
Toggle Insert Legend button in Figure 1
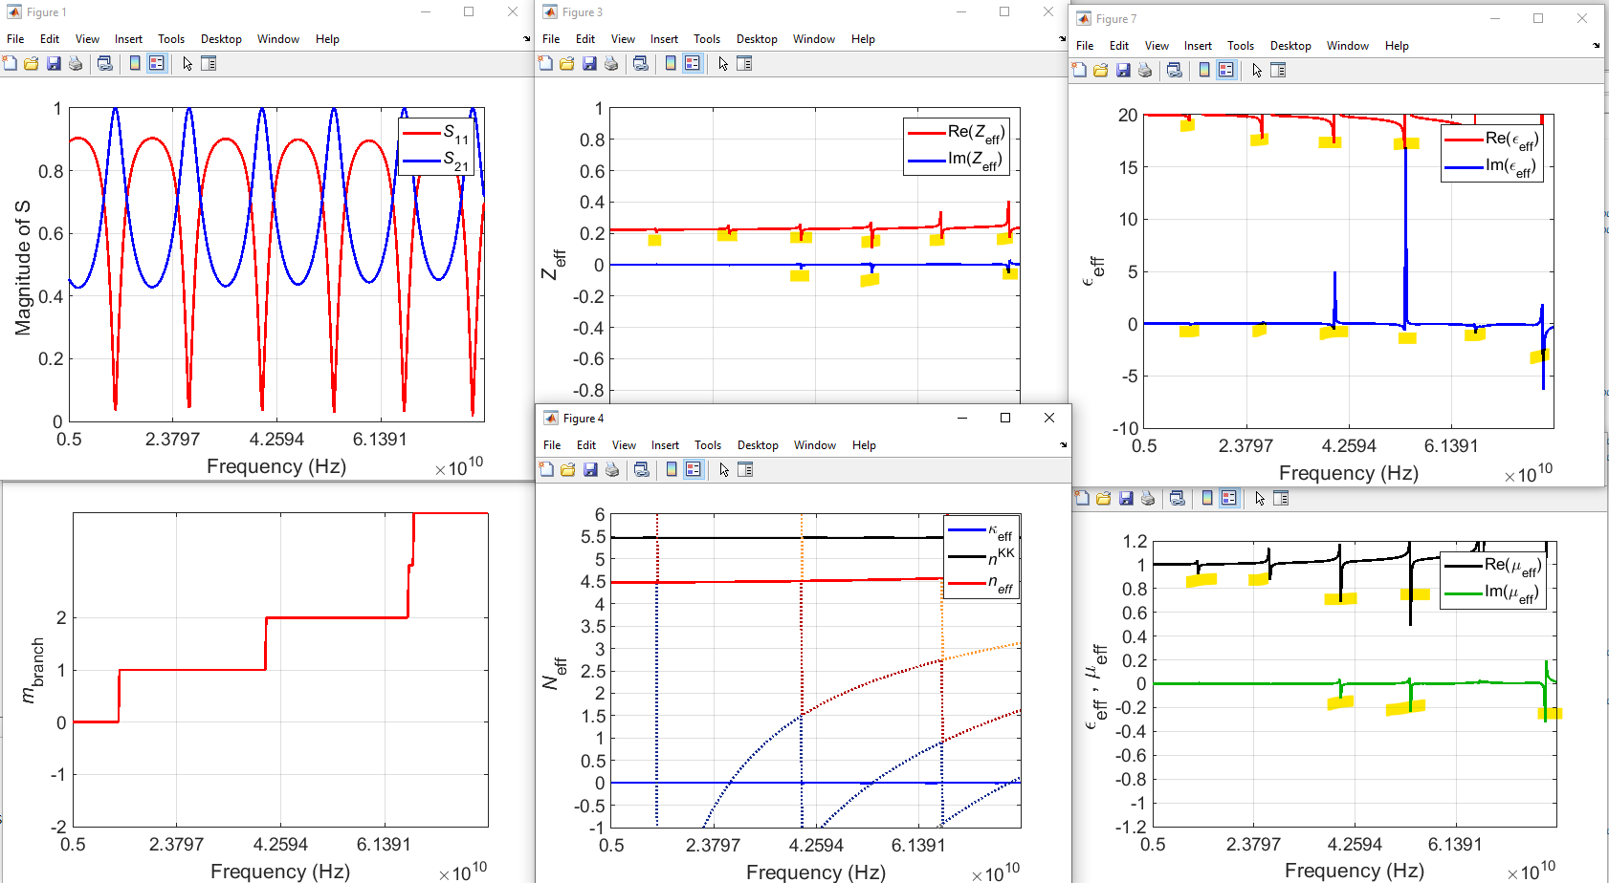pyautogui.click(x=157, y=63)
